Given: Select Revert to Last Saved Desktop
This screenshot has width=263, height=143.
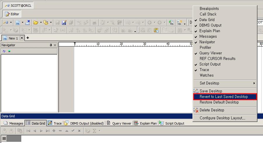Looking at the screenshot, I should tap(224, 97).
